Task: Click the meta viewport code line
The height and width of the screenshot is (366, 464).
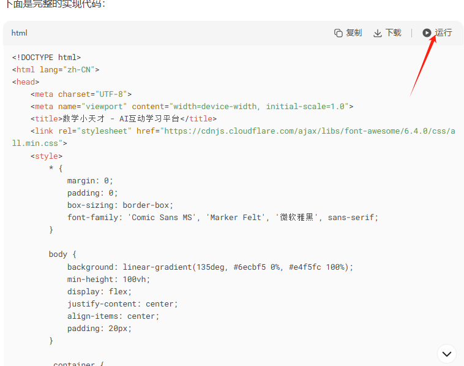Action: (x=192, y=107)
